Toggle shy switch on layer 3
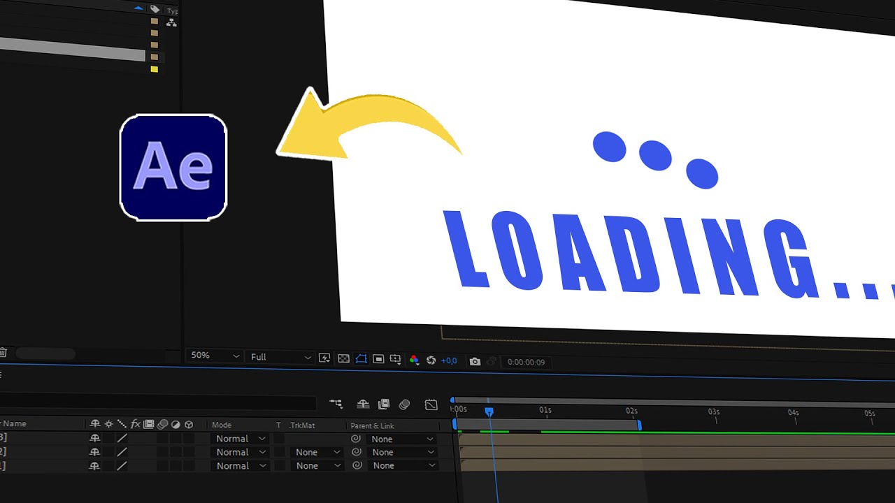895x503 pixels. pyautogui.click(x=95, y=438)
